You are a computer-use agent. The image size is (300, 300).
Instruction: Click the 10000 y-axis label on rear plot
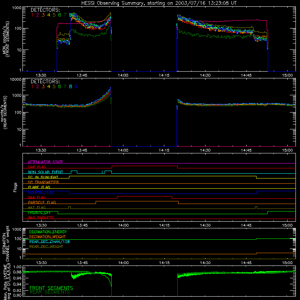pos(16,79)
